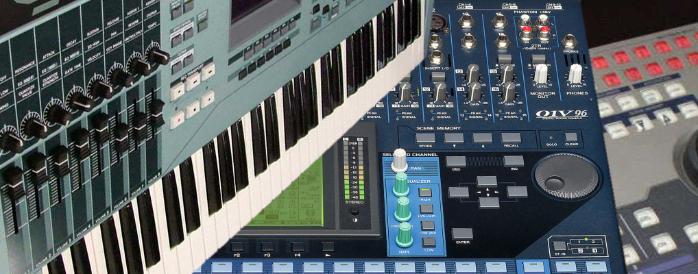
Task: Push the Scene Memory RECALL button
Action: (511, 138)
